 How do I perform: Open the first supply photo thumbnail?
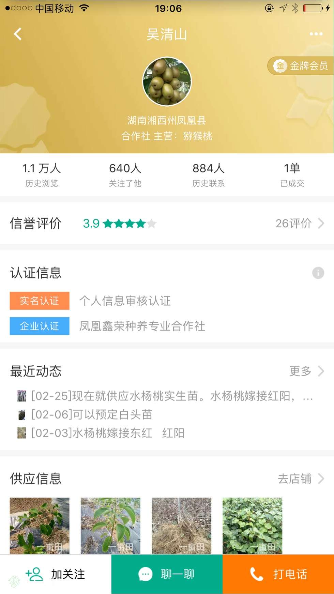coord(40,526)
